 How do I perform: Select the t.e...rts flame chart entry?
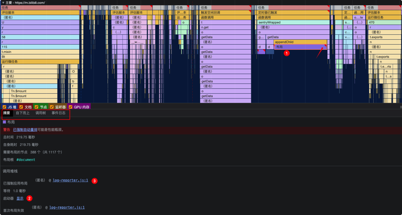tap(386, 66)
